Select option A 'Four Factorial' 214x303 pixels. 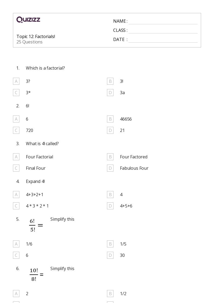(16, 157)
